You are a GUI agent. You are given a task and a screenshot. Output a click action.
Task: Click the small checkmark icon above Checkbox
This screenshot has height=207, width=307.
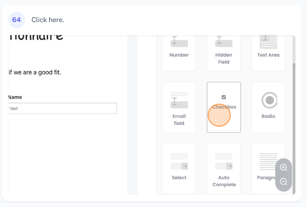click(x=224, y=97)
